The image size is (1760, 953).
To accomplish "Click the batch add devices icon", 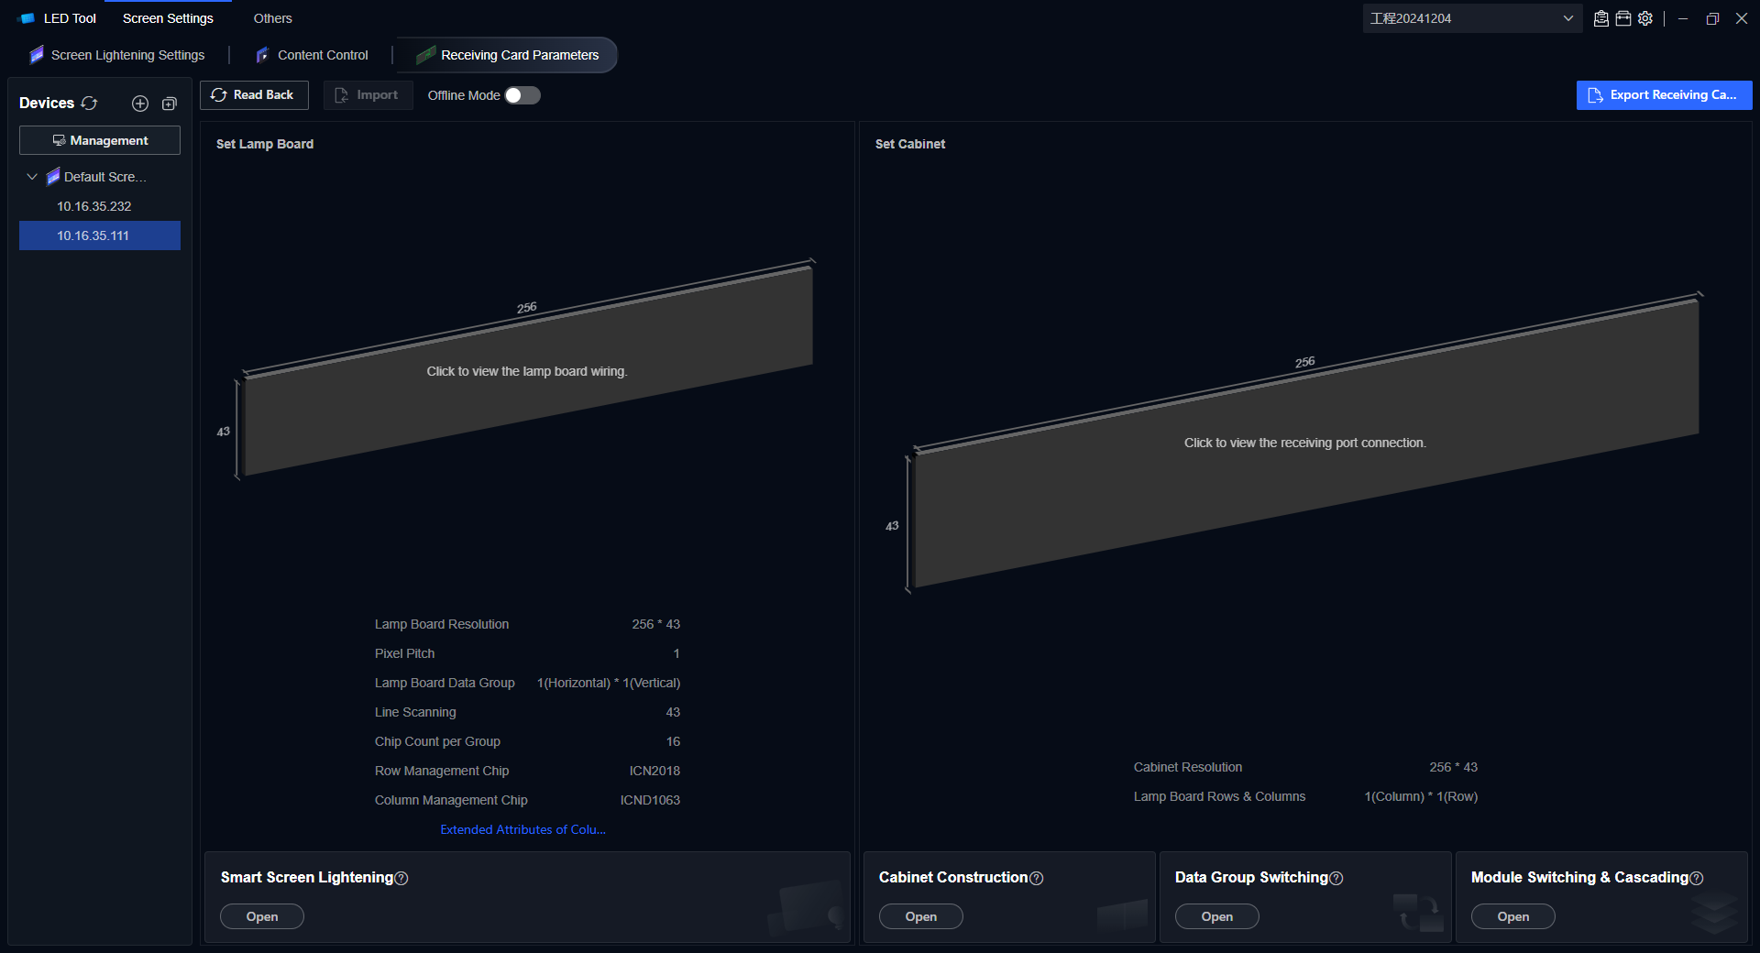I will point(170,104).
